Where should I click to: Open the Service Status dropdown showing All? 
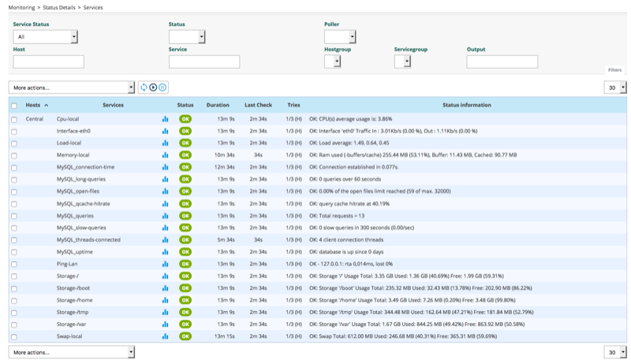(45, 37)
